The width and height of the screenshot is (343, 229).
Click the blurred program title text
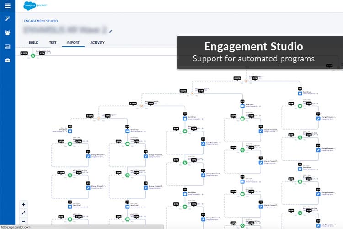pyautogui.click(x=65, y=30)
